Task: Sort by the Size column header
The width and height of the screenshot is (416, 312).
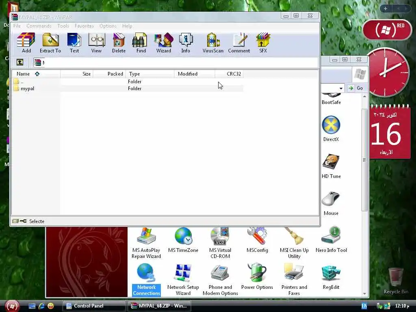Action: pos(77,74)
